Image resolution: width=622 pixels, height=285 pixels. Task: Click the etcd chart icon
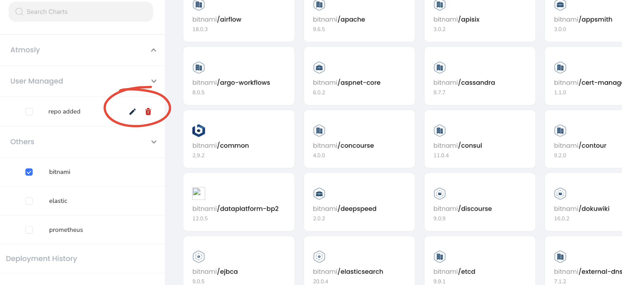(440, 257)
